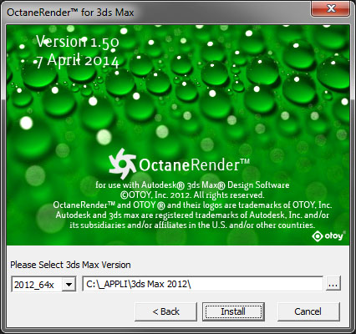Click the 'Please Select 3ds Max Version' label
Screen dimensions: 356x334
(x=70, y=265)
